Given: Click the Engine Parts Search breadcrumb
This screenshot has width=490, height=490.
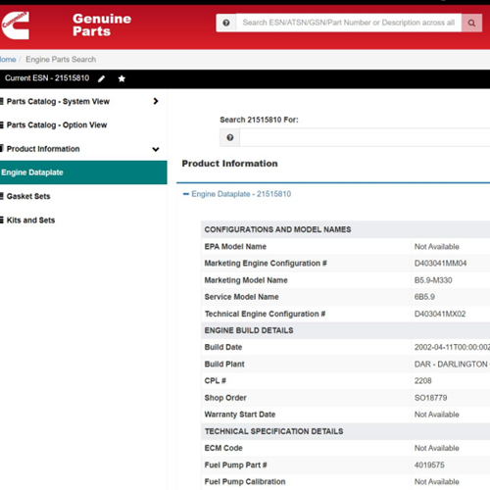Looking at the screenshot, I should point(61,60).
